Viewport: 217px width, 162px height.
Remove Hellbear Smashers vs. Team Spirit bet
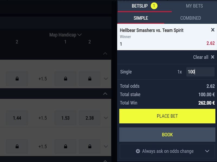point(213,30)
